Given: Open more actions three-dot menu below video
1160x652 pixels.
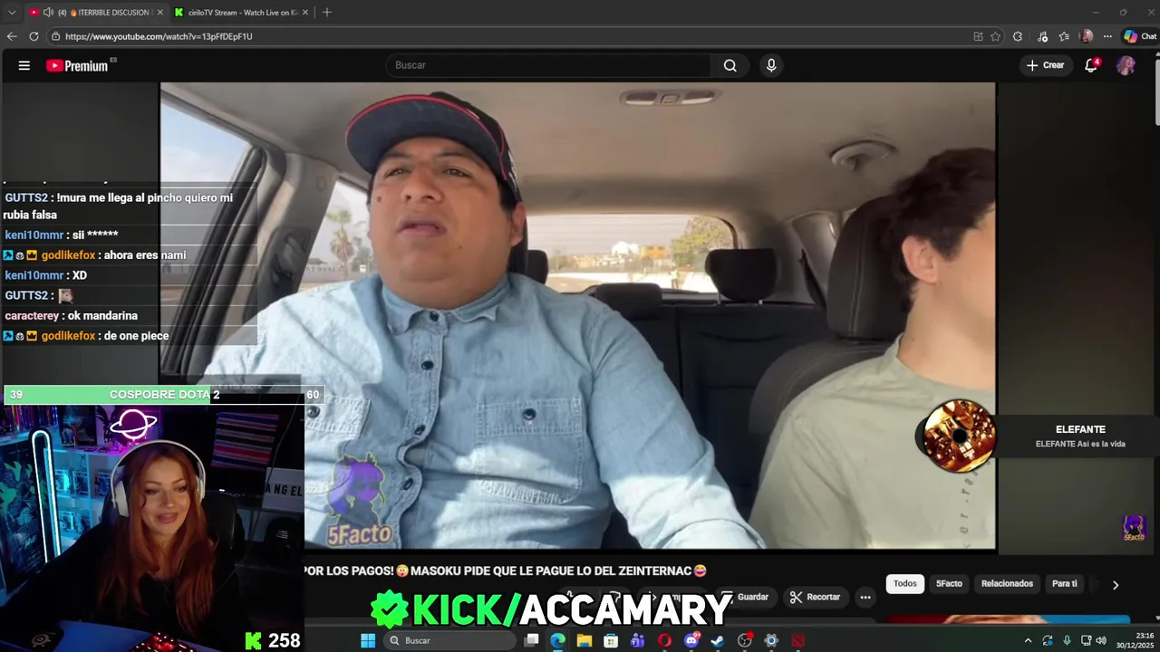Looking at the screenshot, I should pyautogui.click(x=865, y=597).
